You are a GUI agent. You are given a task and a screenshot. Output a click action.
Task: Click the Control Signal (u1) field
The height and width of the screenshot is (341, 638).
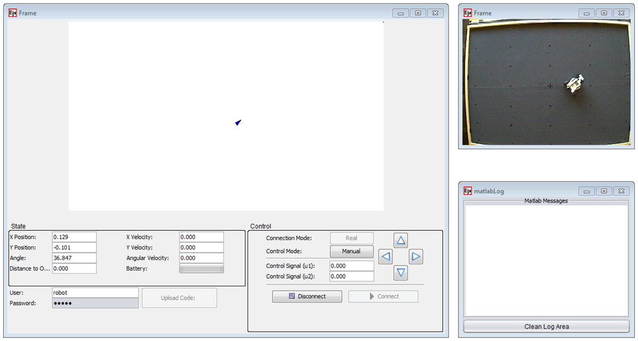click(351, 266)
